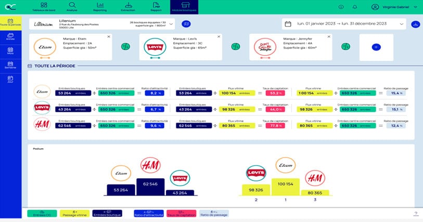Image resolution: width=423 pixels, height=222 pixels.
Task: Go to the Extraction section
Action: click(x=128, y=7)
